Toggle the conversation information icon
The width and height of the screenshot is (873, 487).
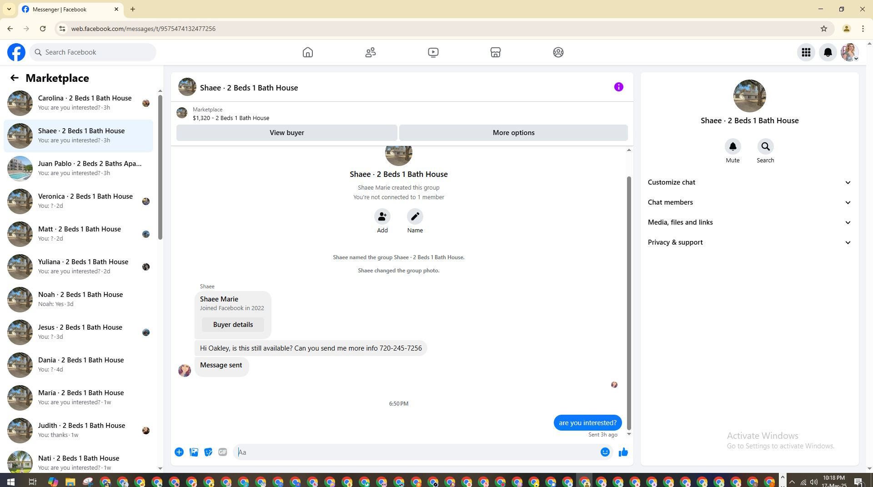pyautogui.click(x=619, y=87)
